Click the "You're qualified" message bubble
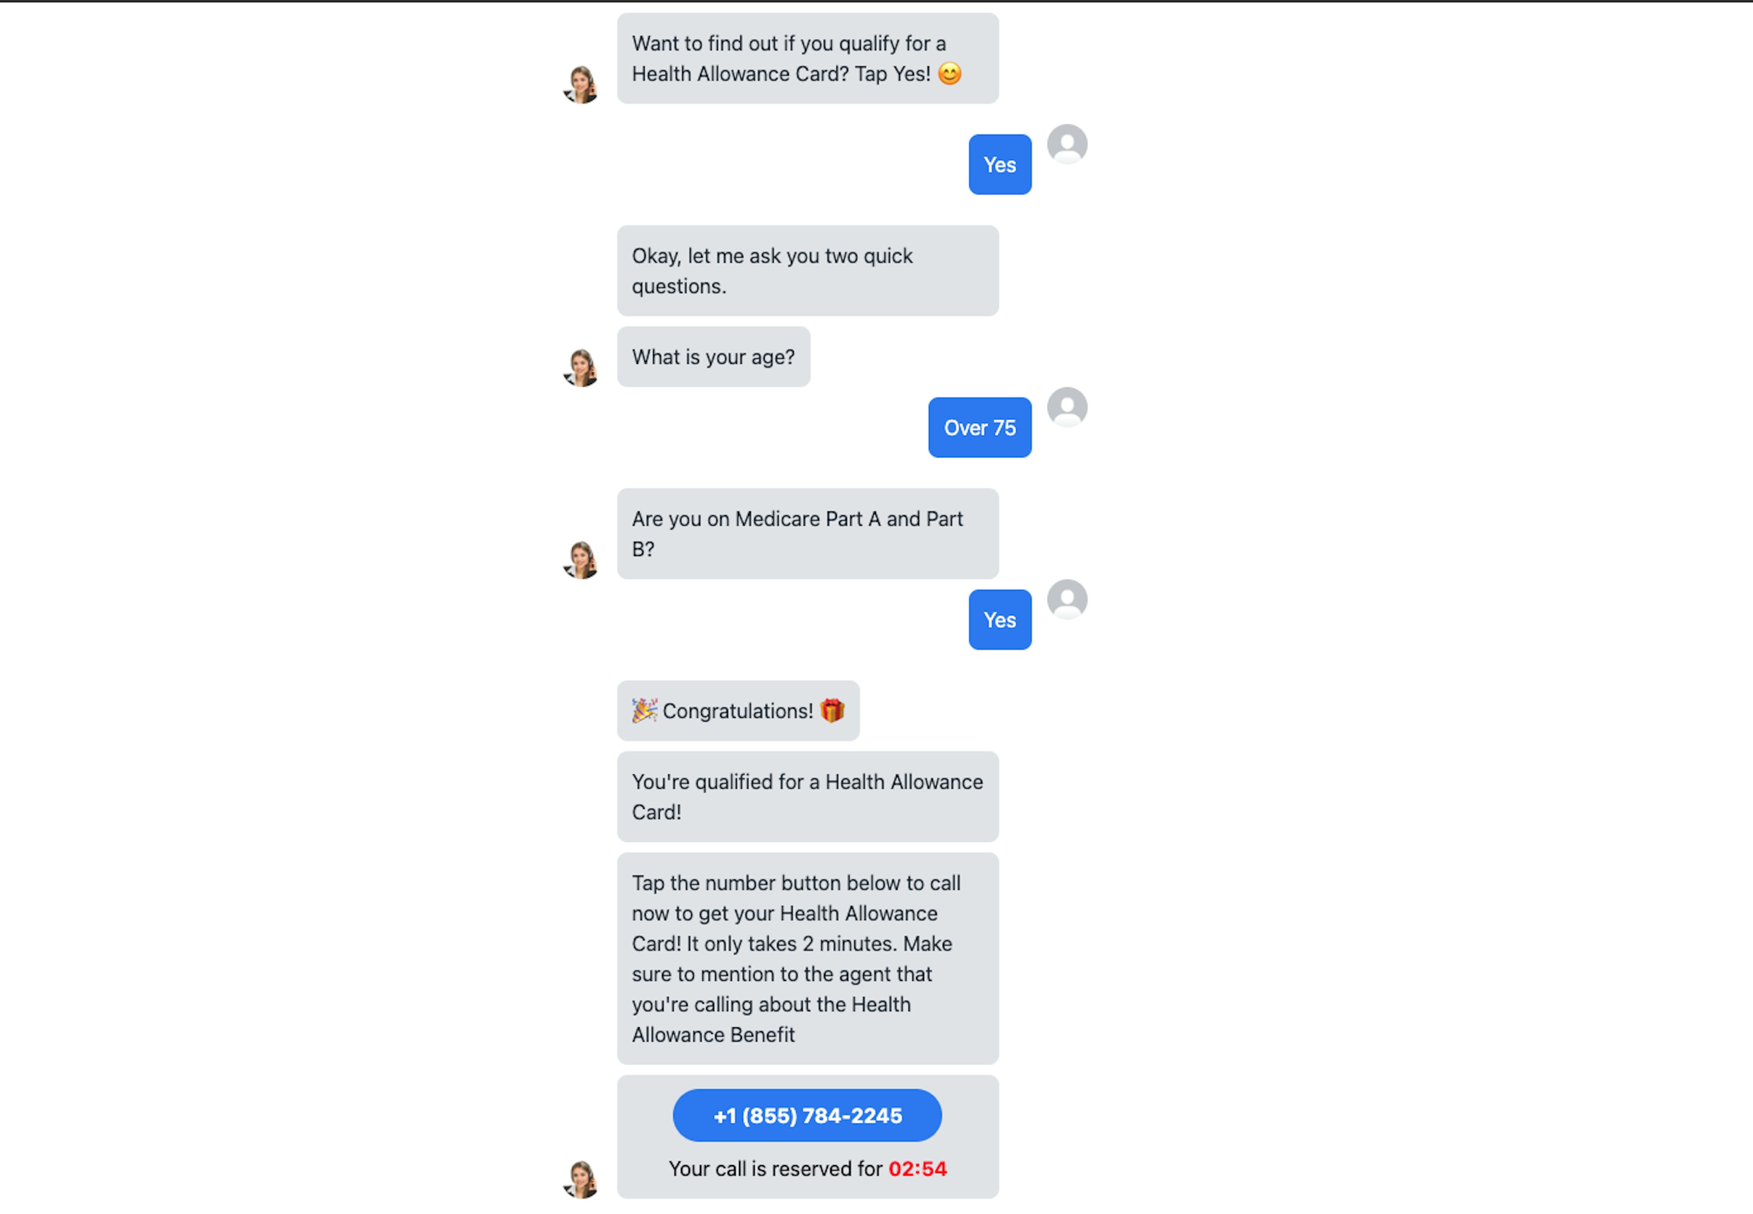 pyautogui.click(x=807, y=796)
